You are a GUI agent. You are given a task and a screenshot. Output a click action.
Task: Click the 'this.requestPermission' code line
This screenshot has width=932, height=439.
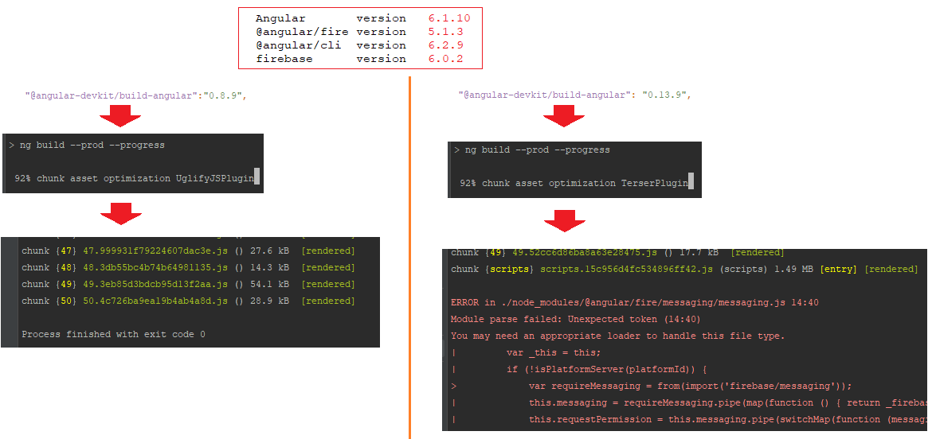pyautogui.click(x=727, y=419)
